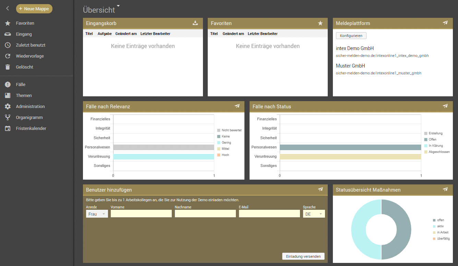Click the star icon in Favoriten panel header

pyautogui.click(x=320, y=23)
